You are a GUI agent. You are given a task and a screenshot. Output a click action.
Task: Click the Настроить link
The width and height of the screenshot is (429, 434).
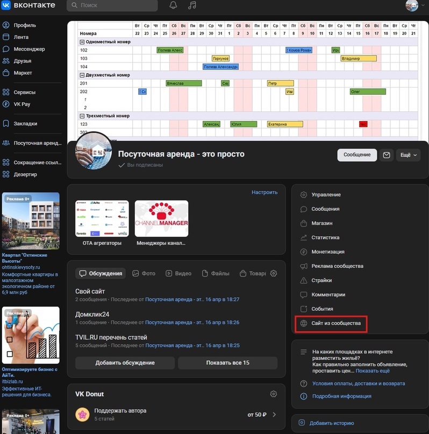(264, 193)
